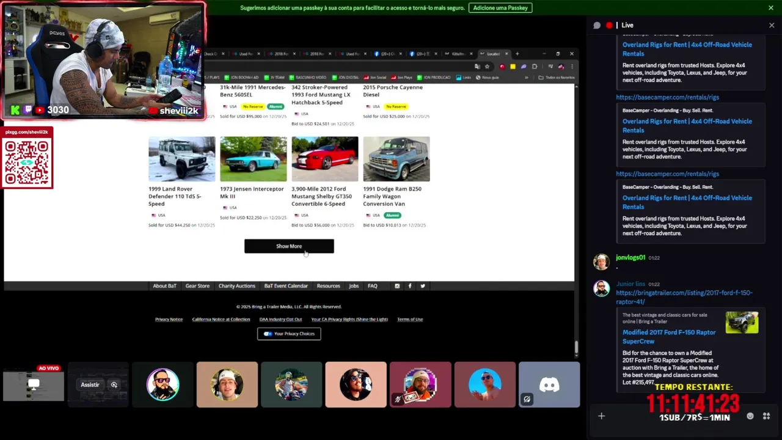The width and height of the screenshot is (782, 440).
Task: Open the DAA Industry Opt Out link
Action: tap(280, 319)
